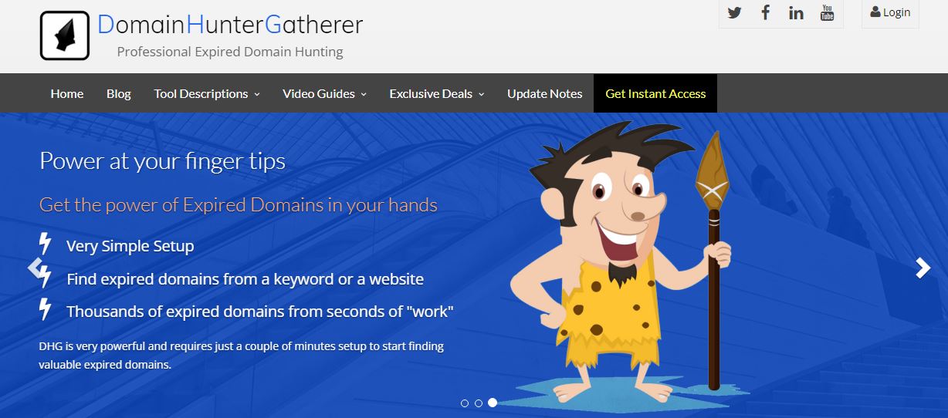Screen dimensions: 948x418
Task: Open the Twitter social icon
Action: click(x=734, y=13)
